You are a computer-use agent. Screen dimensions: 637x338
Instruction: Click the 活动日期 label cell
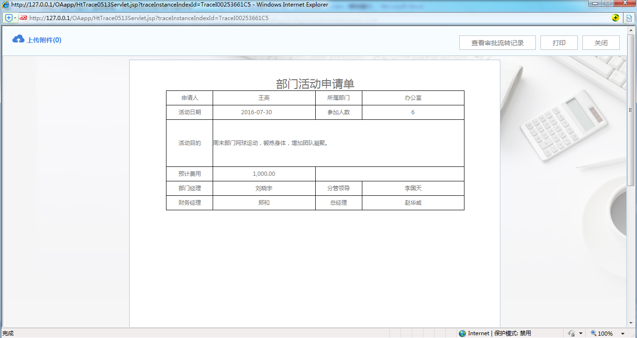pos(190,112)
